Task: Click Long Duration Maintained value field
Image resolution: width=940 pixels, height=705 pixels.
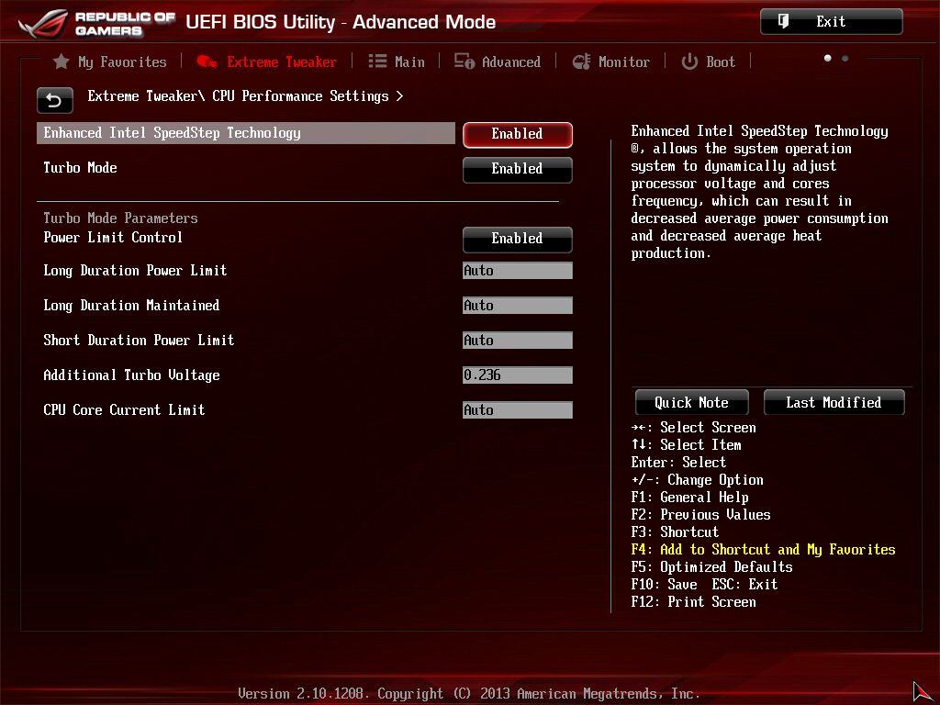Action: pyautogui.click(x=518, y=305)
